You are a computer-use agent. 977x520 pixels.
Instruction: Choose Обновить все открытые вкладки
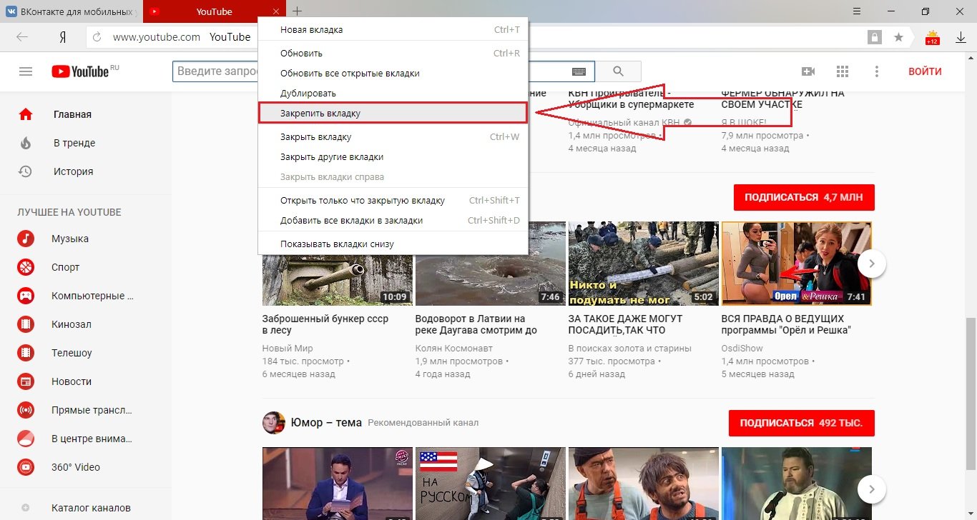click(393, 74)
